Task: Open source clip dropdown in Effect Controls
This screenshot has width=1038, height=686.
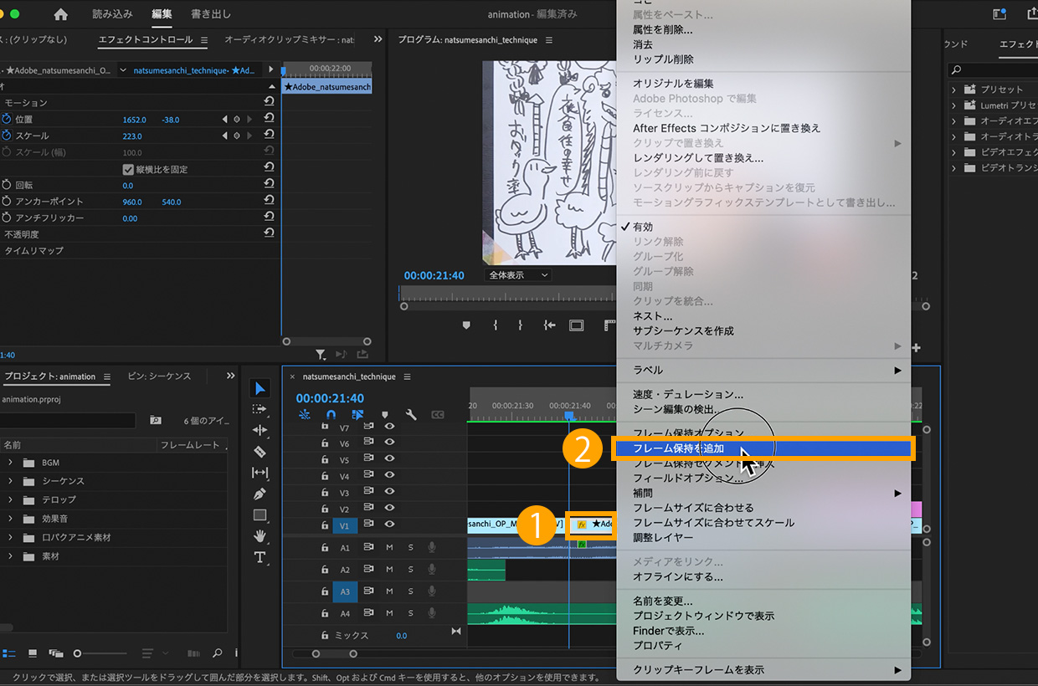Action: pos(124,70)
